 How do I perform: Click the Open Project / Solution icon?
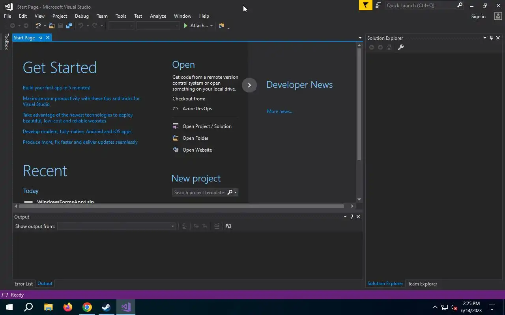(176, 126)
